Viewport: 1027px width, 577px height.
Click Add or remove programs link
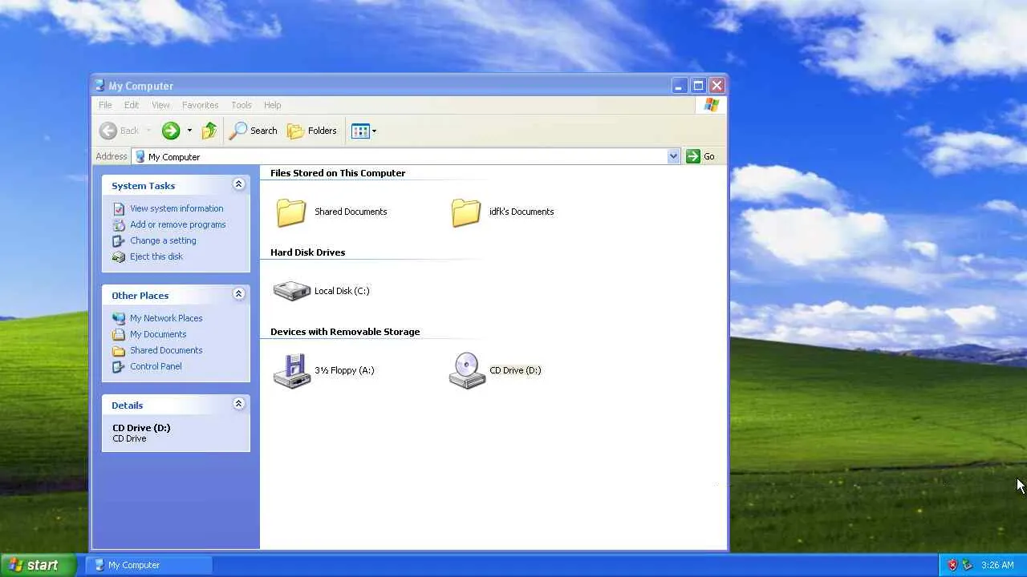point(178,224)
